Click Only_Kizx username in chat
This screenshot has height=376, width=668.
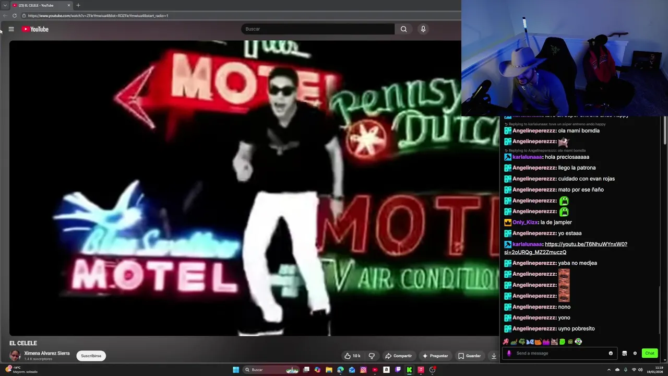[525, 222]
